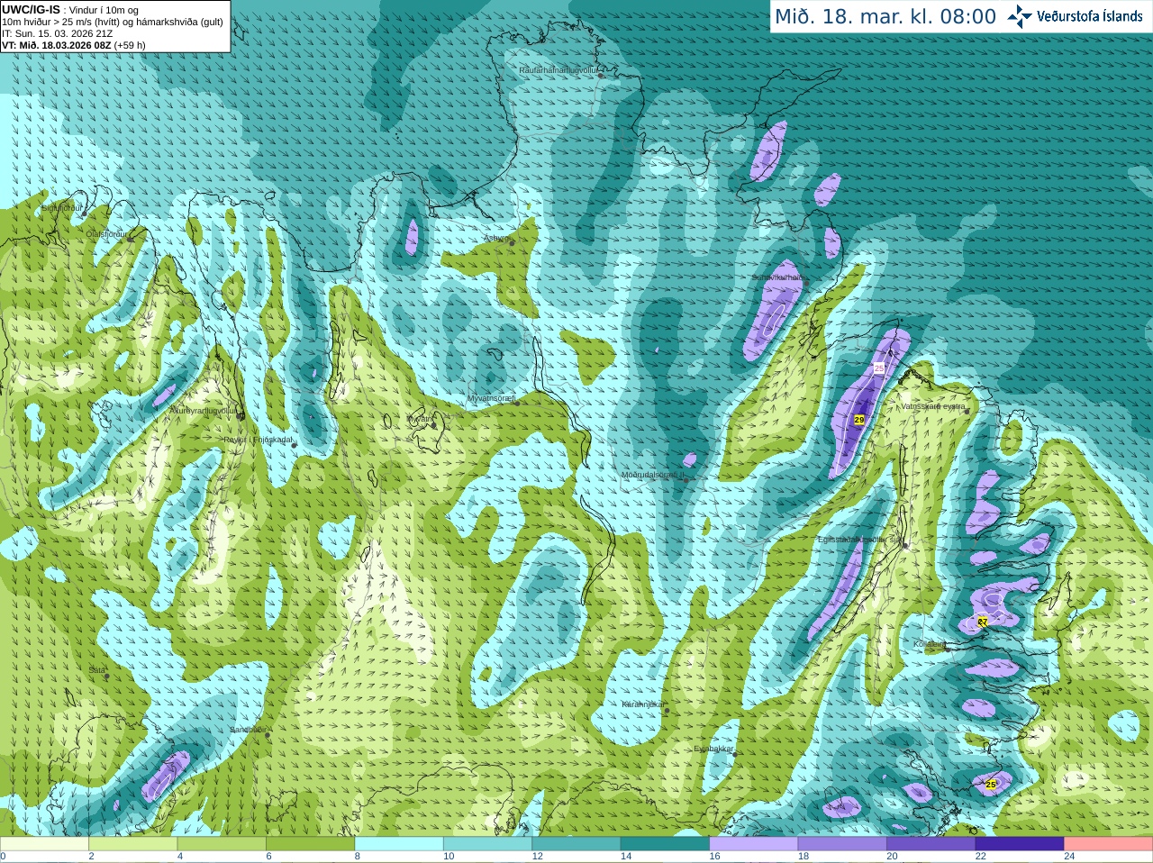Click the Egilsstaðaflugvöllur station label
Screen dimensions: 1153x863
click(860, 540)
